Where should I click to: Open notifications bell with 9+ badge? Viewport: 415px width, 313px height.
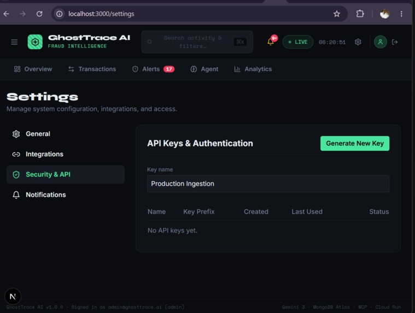point(271,41)
